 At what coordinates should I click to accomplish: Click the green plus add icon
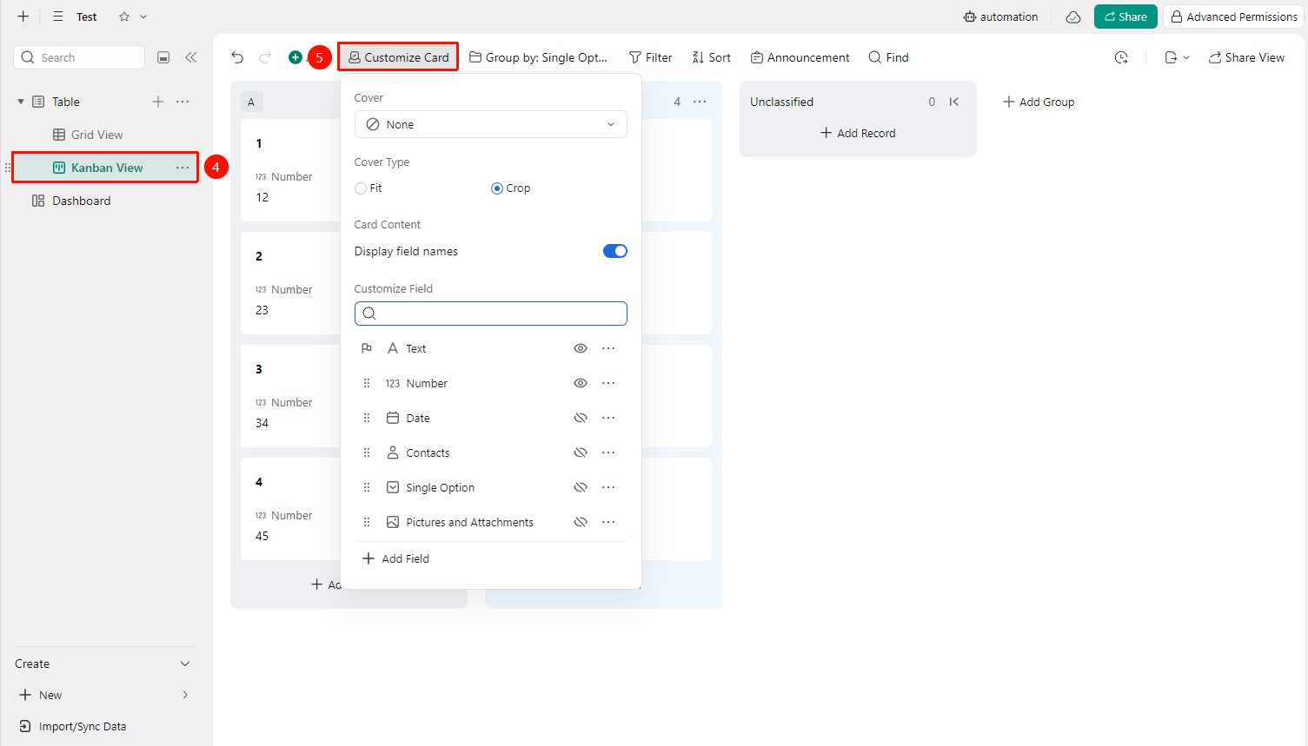pyautogui.click(x=295, y=57)
